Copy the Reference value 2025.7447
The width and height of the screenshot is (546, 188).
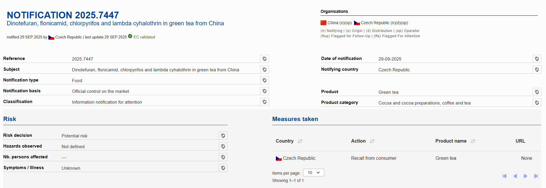265,59
